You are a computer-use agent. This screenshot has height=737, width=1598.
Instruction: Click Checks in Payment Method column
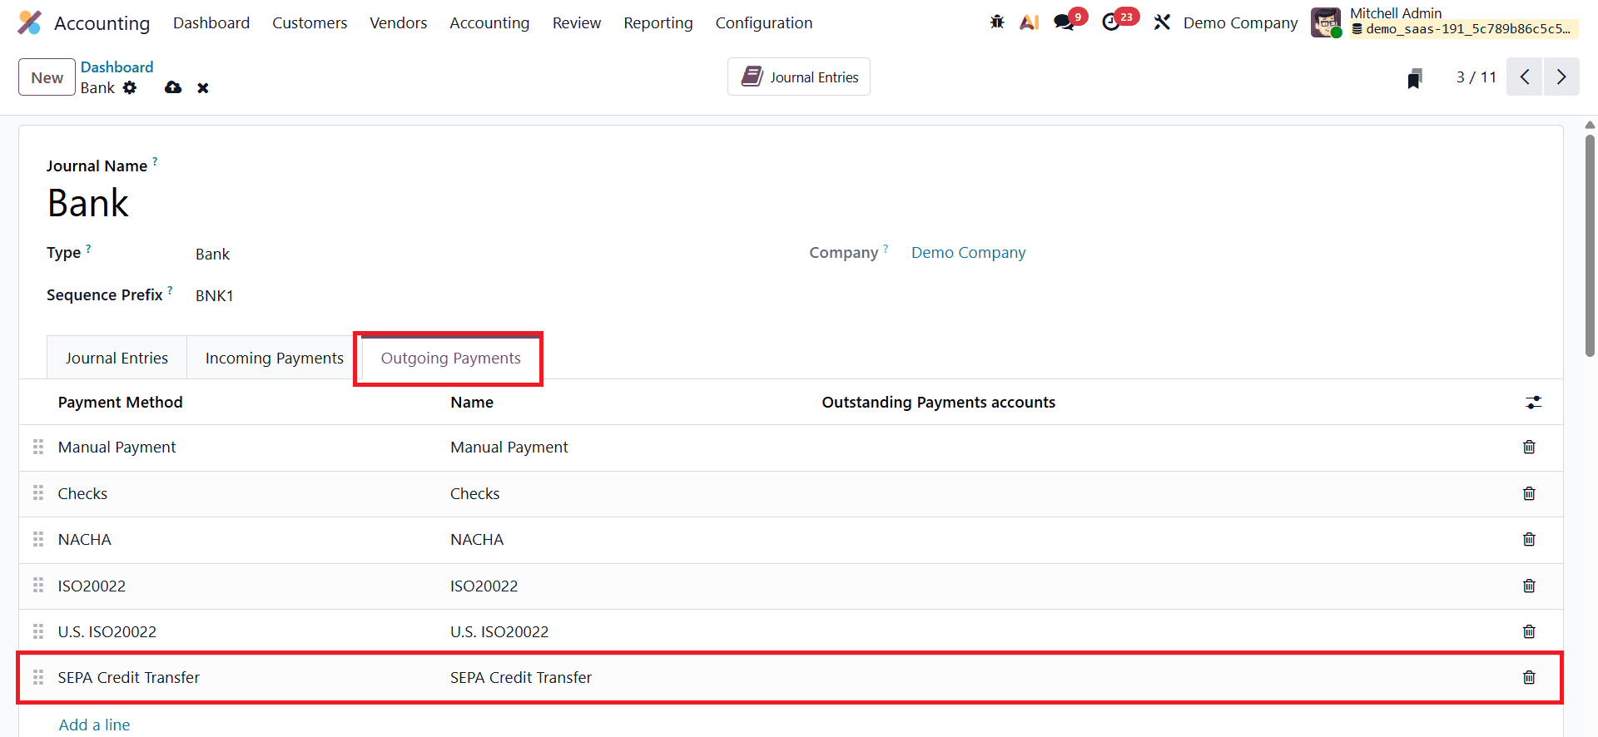tap(82, 493)
